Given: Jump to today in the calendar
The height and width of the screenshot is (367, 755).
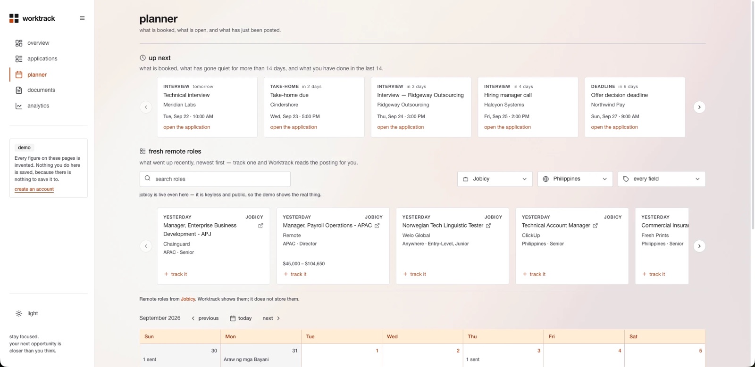Looking at the screenshot, I should (x=241, y=318).
